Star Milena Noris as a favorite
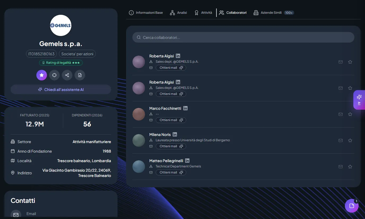This screenshot has height=219, width=365. pos(350,140)
